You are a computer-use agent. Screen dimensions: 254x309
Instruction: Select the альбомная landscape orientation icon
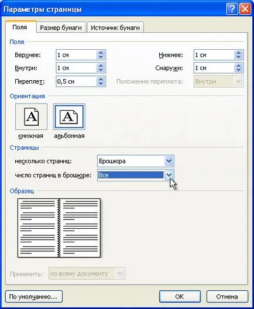69,116
